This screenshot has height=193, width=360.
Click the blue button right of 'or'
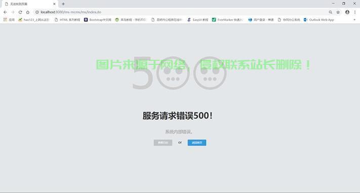point(197,143)
